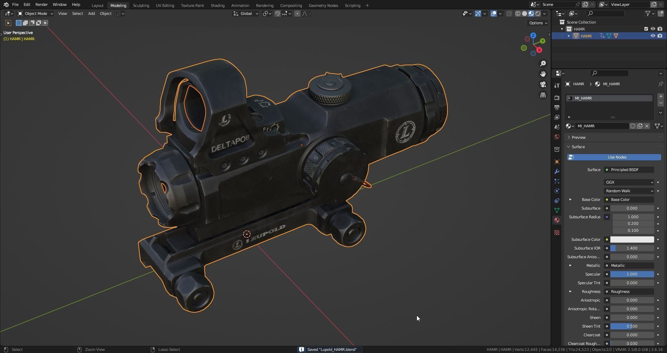Hide HAMR object in viewport eye icon
The height and width of the screenshot is (353, 667).
pos(653,36)
